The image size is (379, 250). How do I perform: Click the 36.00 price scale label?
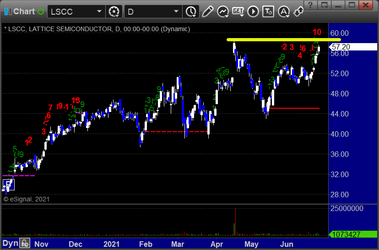340,154
